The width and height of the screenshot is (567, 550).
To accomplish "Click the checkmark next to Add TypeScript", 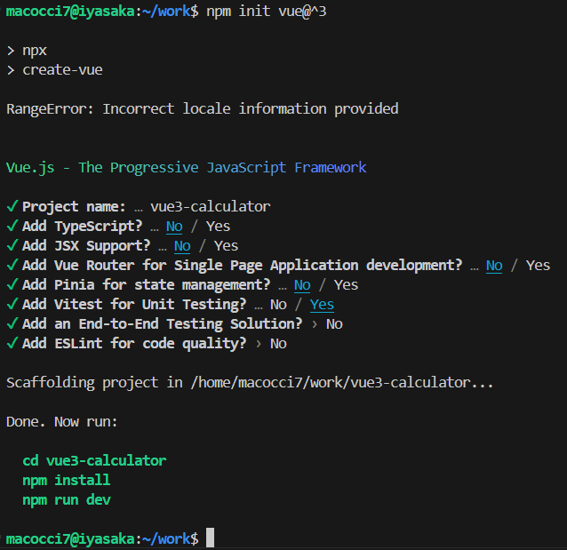I will pyautogui.click(x=12, y=227).
